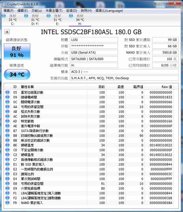Click the CrystalDiskInfo title bar app icon

click(4, 4)
